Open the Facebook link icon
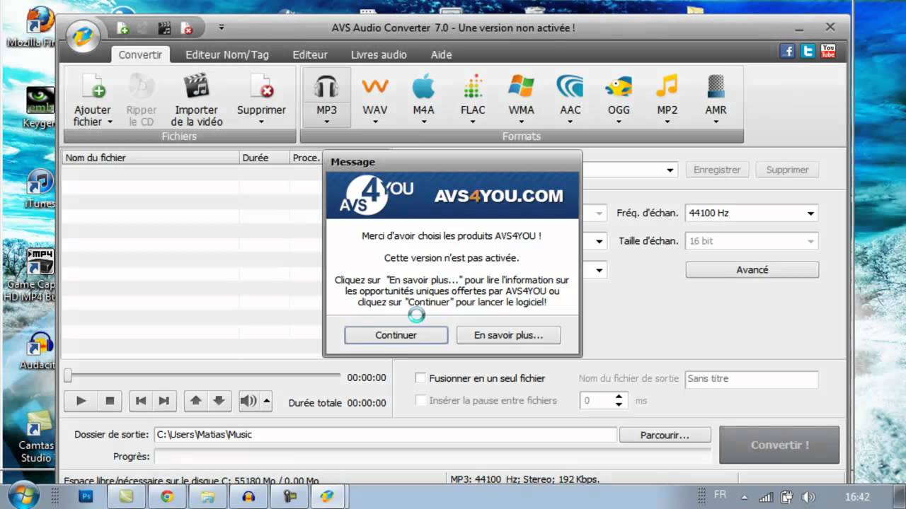The height and width of the screenshot is (509, 906). tap(787, 51)
